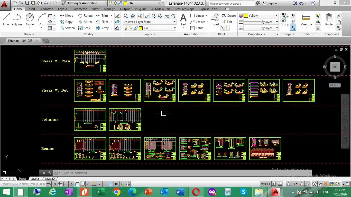The width and height of the screenshot is (351, 197).
Task: Open the Layout1 tab
Action: click(35, 179)
